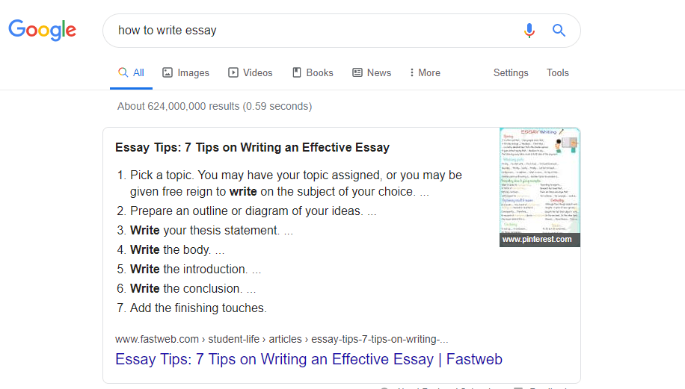Click list item 'Write the introduction'
This screenshot has width=685, height=389.
(x=189, y=269)
